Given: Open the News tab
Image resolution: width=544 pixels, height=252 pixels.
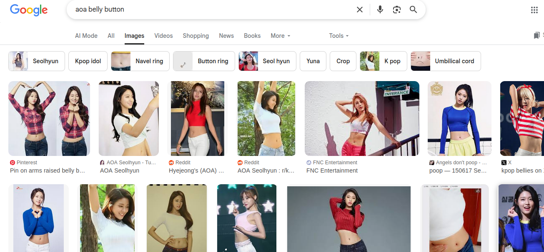Looking at the screenshot, I should (226, 36).
